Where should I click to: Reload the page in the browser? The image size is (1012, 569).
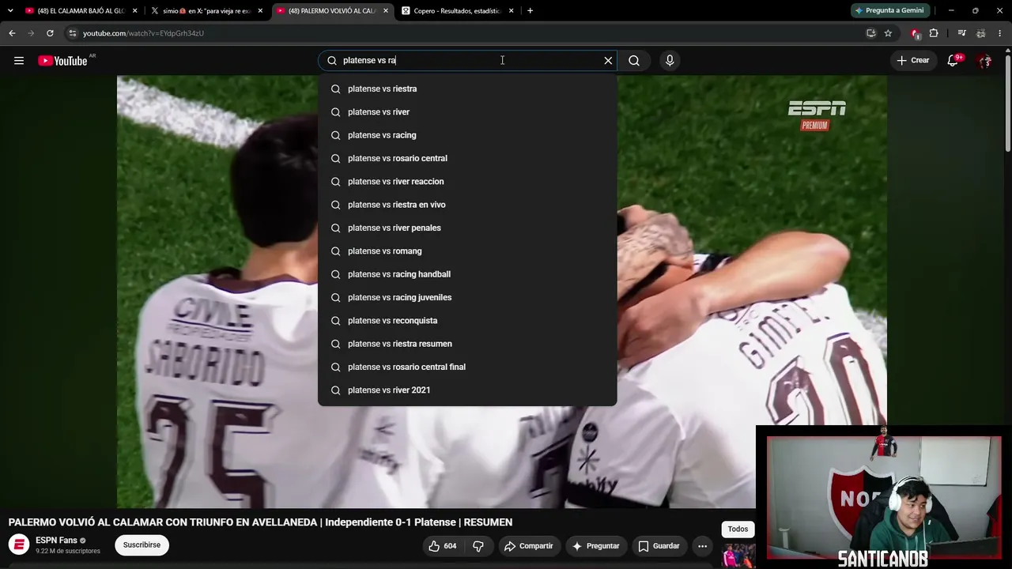point(50,33)
